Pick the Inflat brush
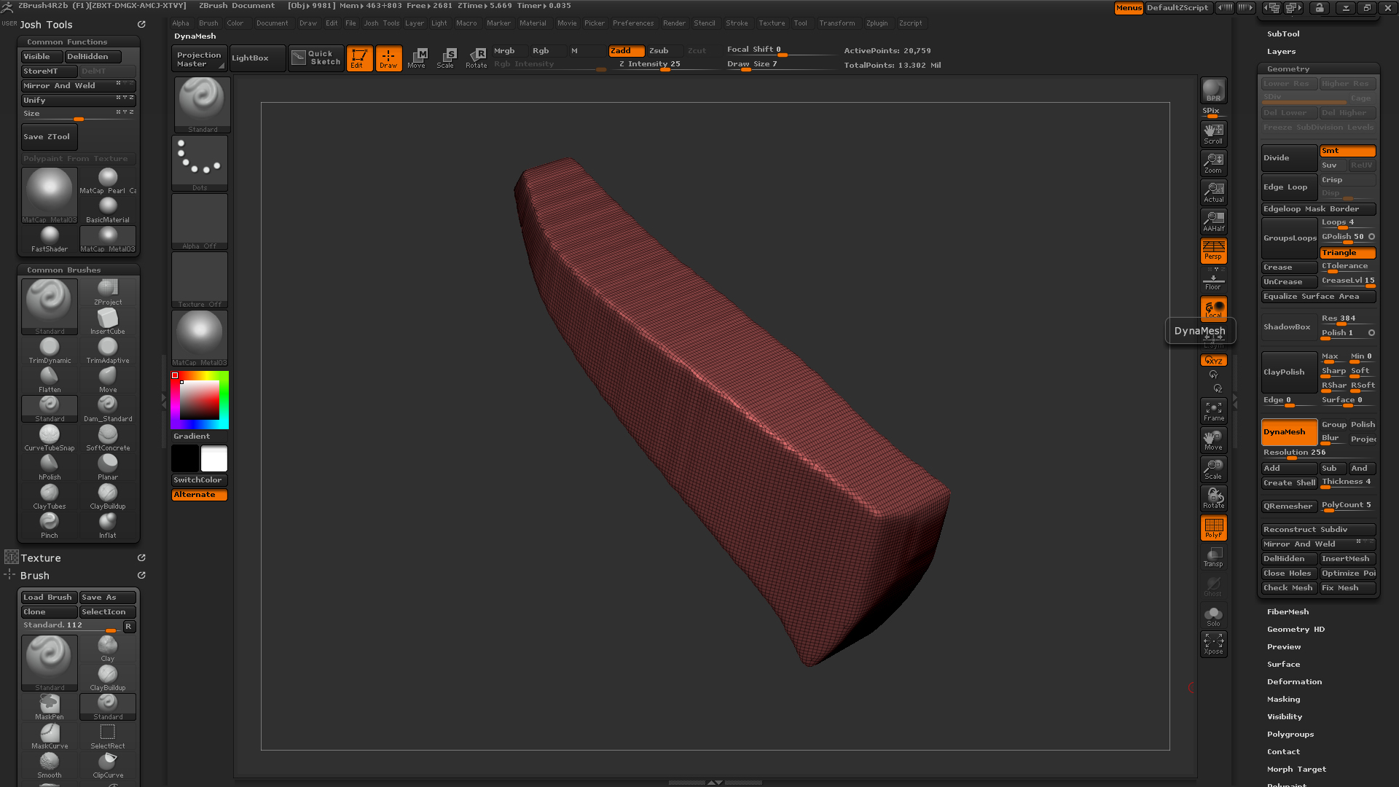Image resolution: width=1399 pixels, height=787 pixels. 108,525
